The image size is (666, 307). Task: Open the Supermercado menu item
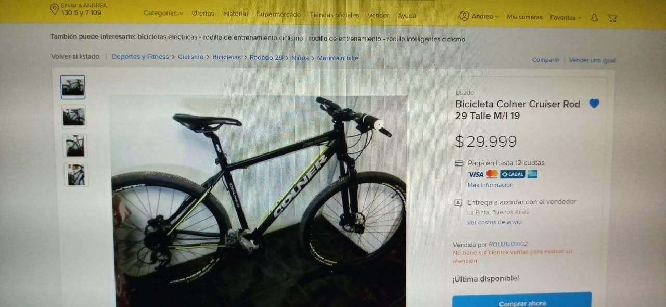point(278,15)
